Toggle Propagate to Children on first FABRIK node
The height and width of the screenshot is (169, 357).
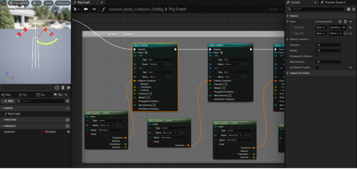click(160, 101)
